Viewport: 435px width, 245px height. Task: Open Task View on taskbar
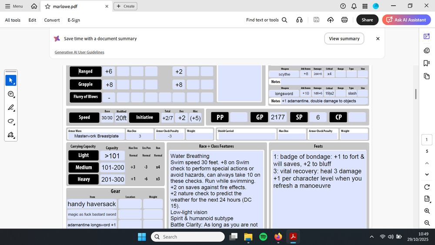[x=233, y=237]
